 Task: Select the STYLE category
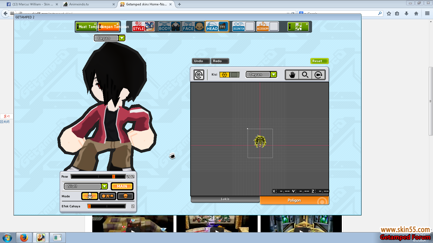pos(143,26)
